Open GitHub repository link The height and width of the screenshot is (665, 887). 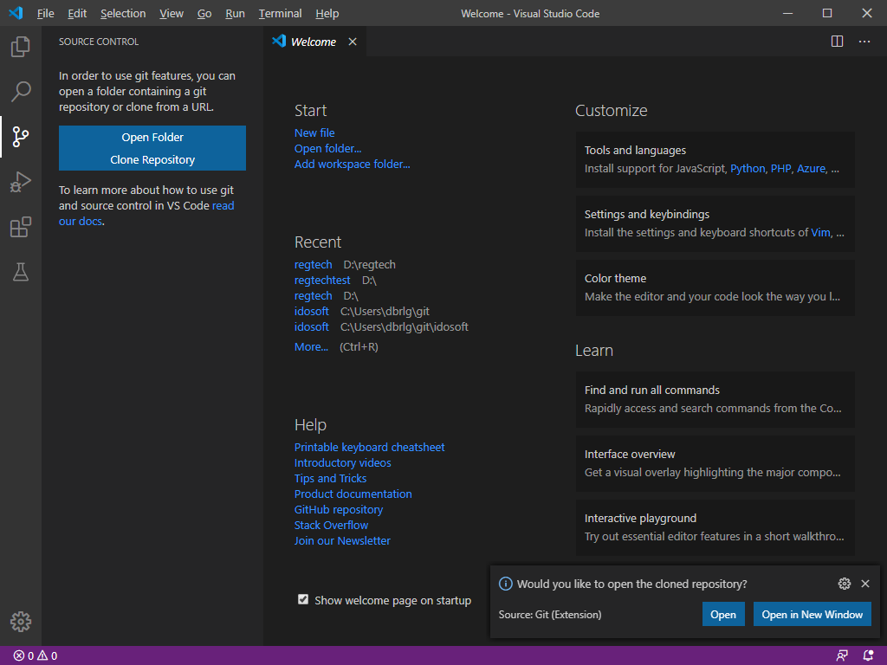click(x=339, y=509)
